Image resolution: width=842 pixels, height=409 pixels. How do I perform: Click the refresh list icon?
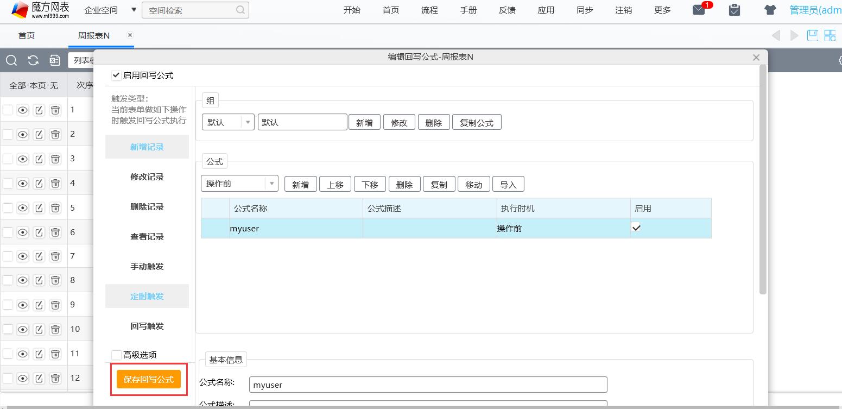33,60
